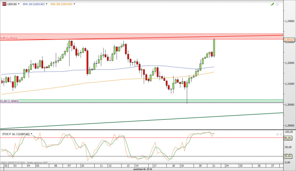The width and height of the screenshot is (296, 171).
Task: Click date 13 on the time axis
Action: tap(128, 166)
